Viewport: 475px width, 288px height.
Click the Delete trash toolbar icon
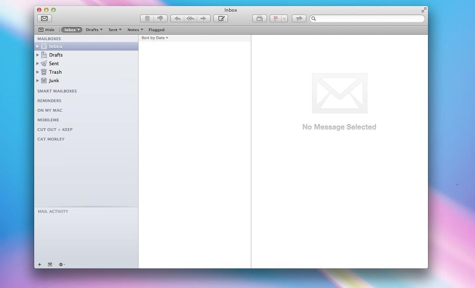[147, 18]
